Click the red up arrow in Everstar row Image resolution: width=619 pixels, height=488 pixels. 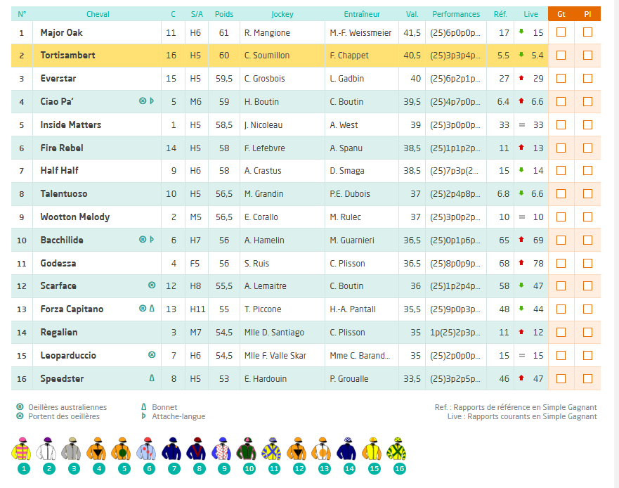(x=521, y=79)
